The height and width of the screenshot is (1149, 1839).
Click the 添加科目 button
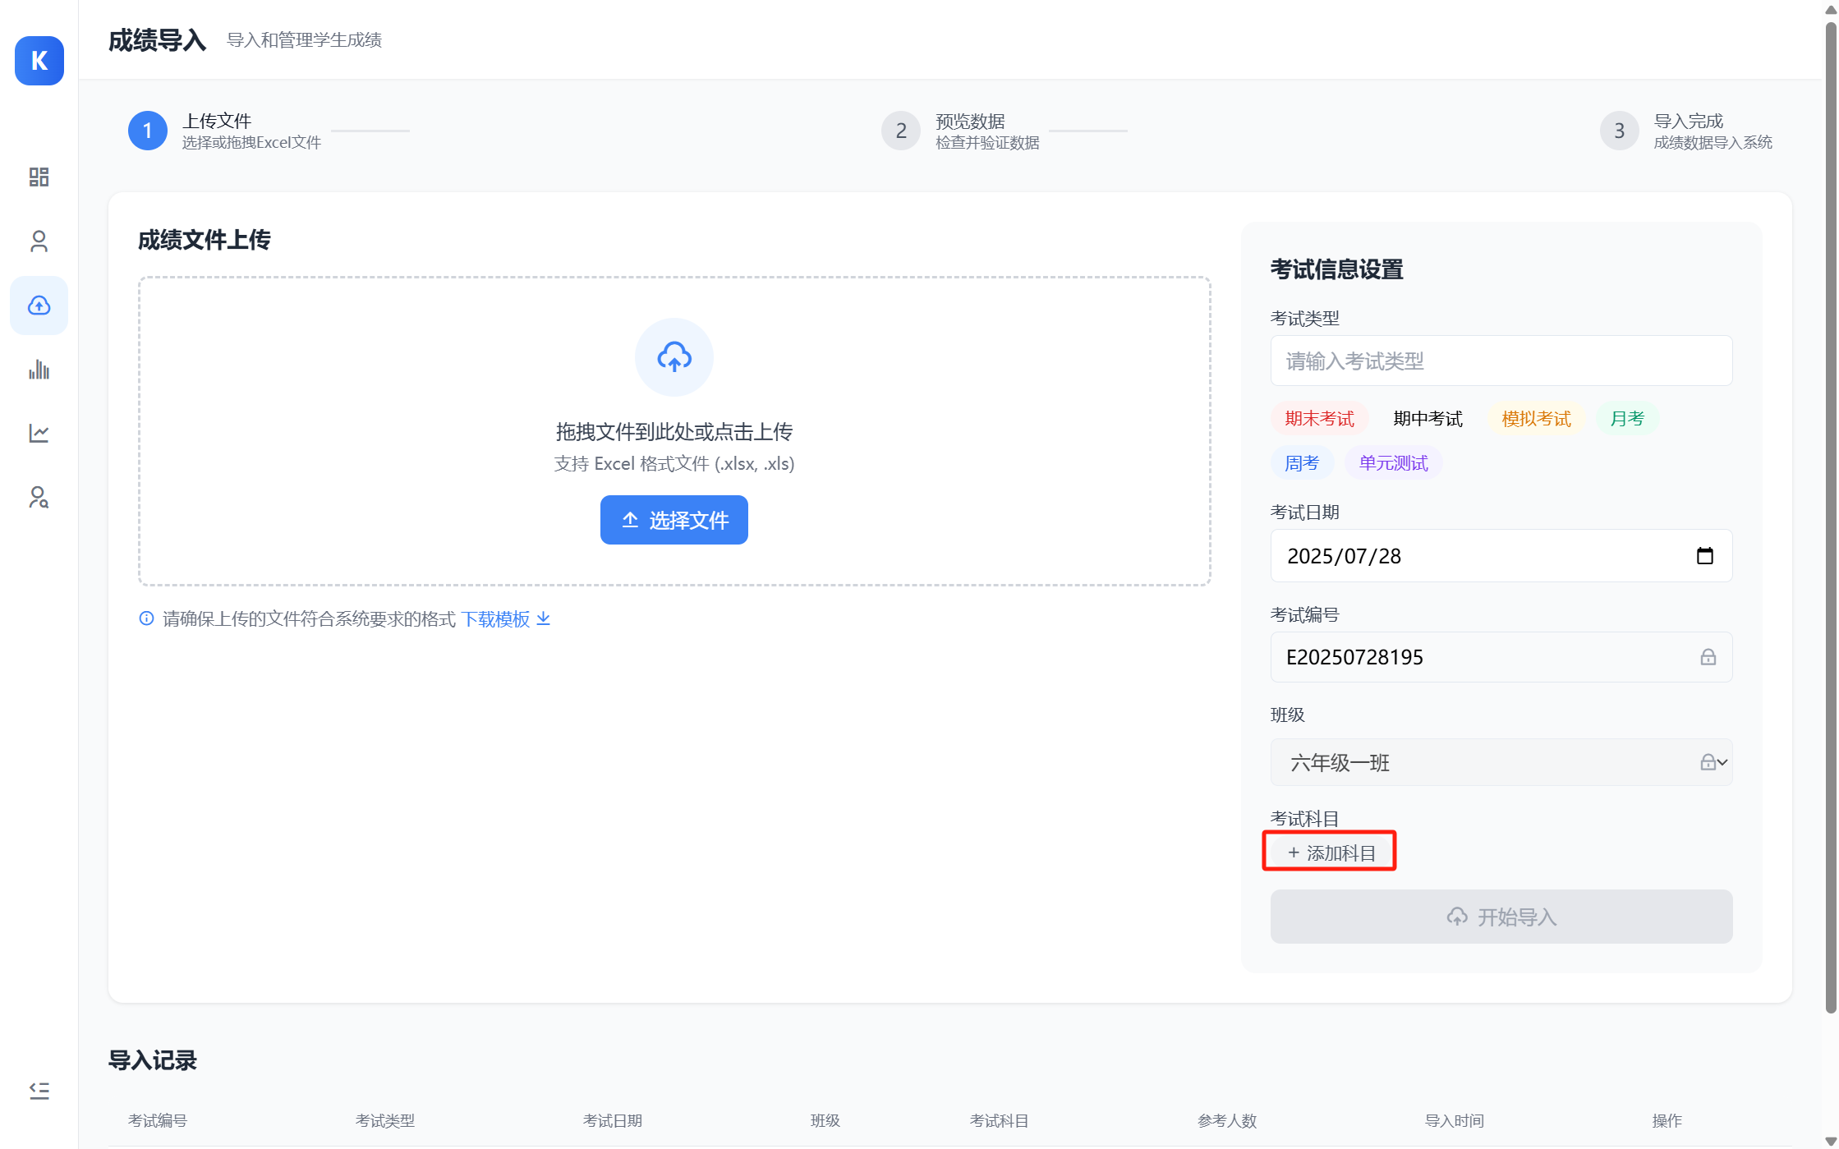[1331, 853]
